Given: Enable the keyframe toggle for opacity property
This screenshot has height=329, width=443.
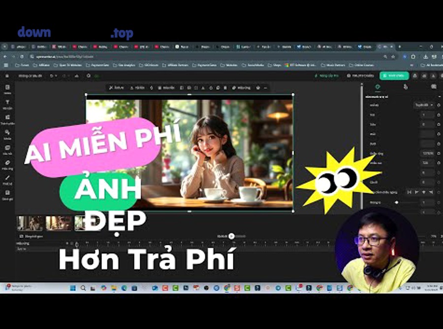Looking at the screenshot, I should (x=438, y=202).
